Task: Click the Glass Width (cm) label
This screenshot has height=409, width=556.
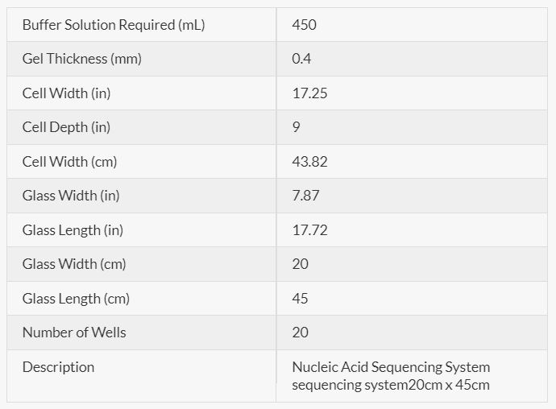Action: point(74,264)
